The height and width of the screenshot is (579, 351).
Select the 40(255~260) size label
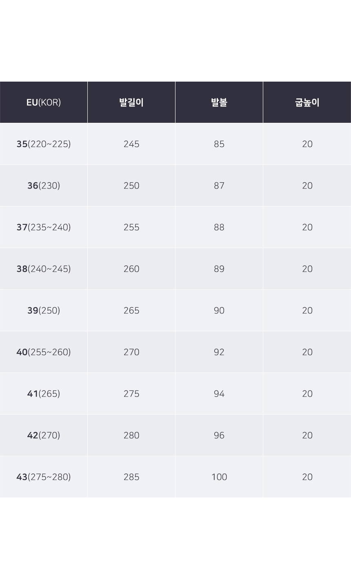44,352
